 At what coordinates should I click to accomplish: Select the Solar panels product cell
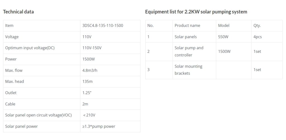194,37
